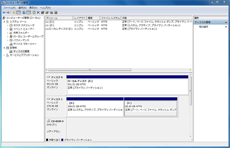Sort by the ボリューム column header
This screenshot has height=148, width=230.
(x=59, y=18)
